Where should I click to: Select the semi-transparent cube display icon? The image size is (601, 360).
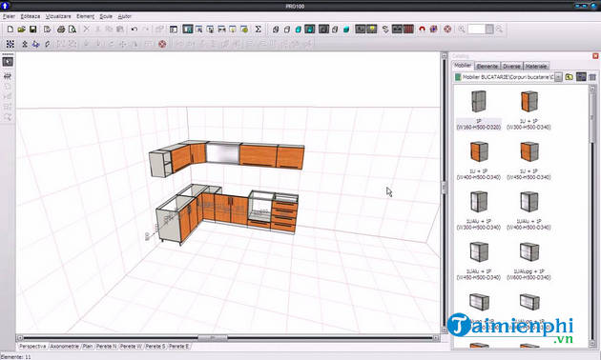335,30
